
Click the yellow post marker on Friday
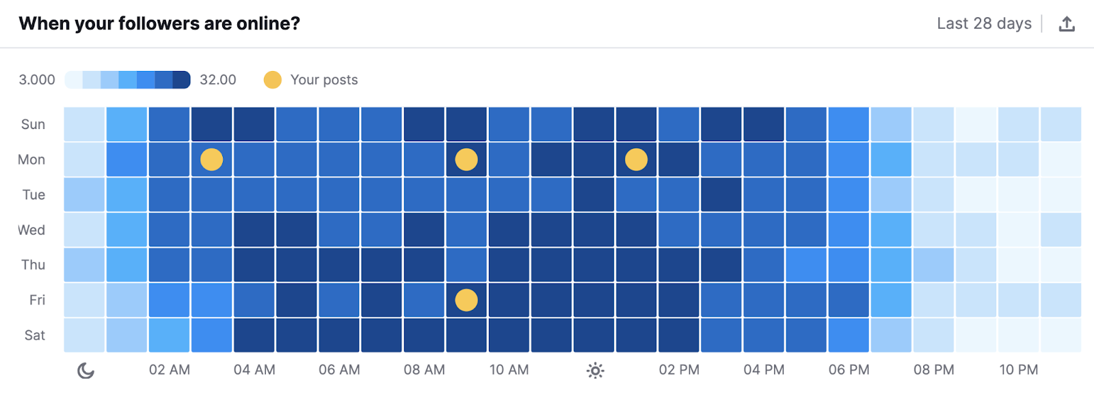pos(467,298)
